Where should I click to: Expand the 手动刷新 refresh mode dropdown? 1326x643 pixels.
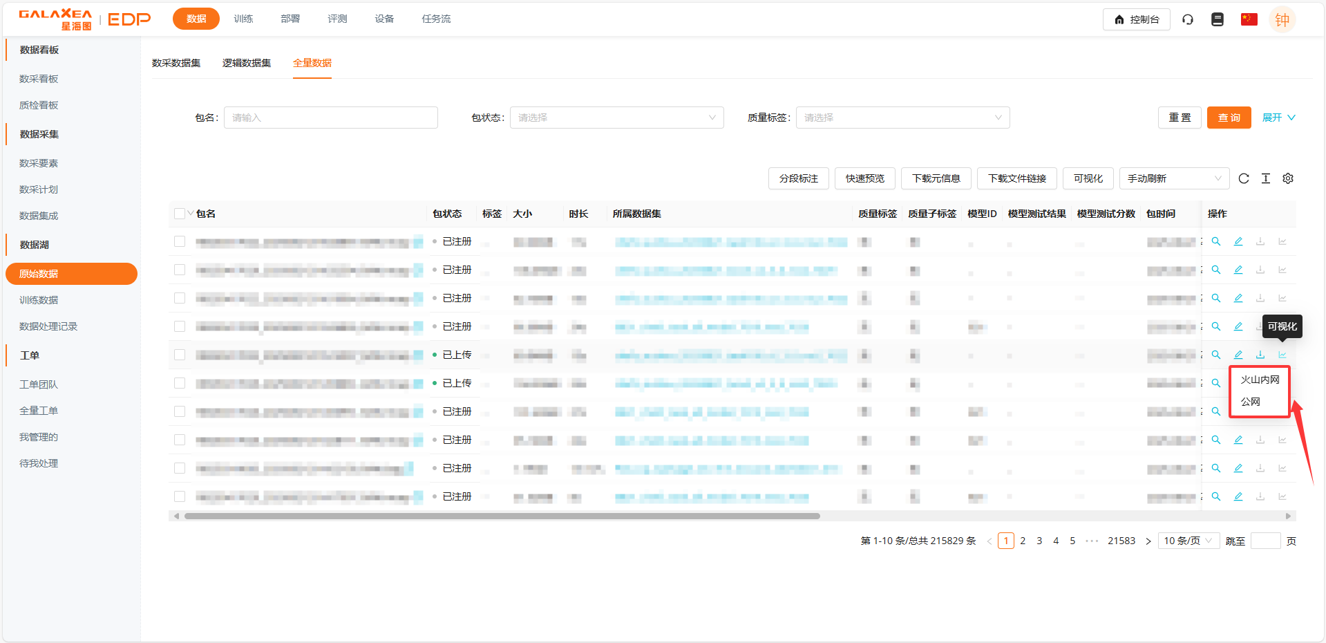click(1173, 178)
